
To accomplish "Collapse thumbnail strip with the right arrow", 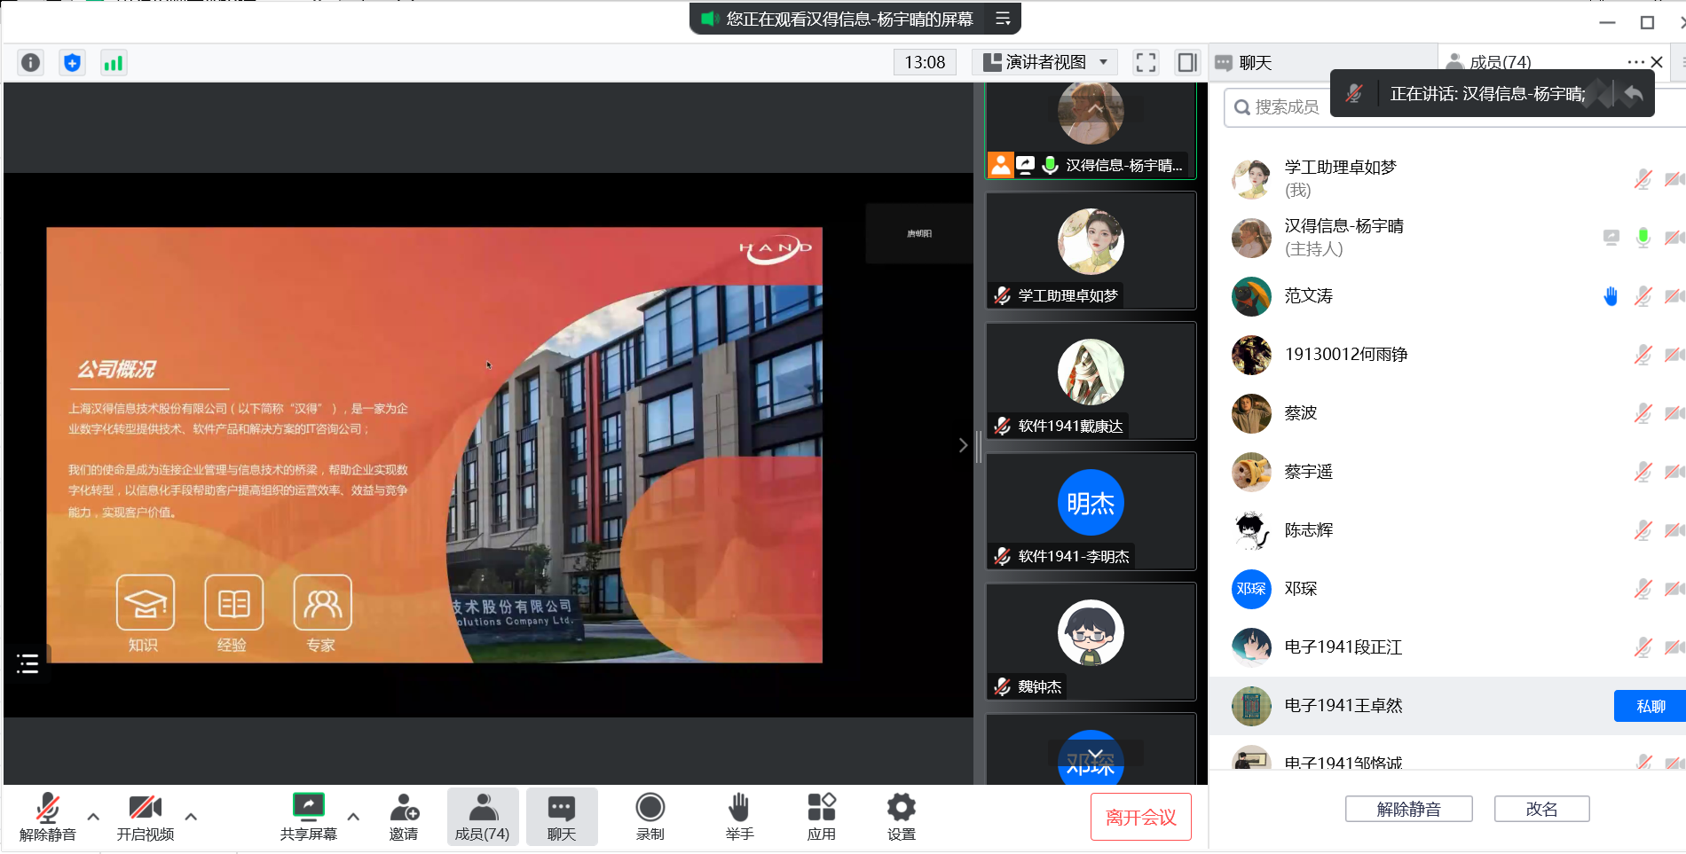I will tap(963, 445).
